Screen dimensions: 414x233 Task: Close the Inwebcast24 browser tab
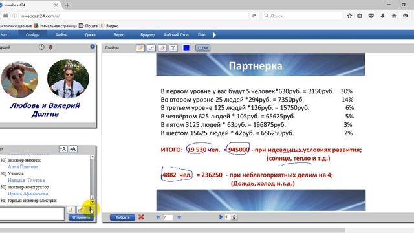pos(56,5)
